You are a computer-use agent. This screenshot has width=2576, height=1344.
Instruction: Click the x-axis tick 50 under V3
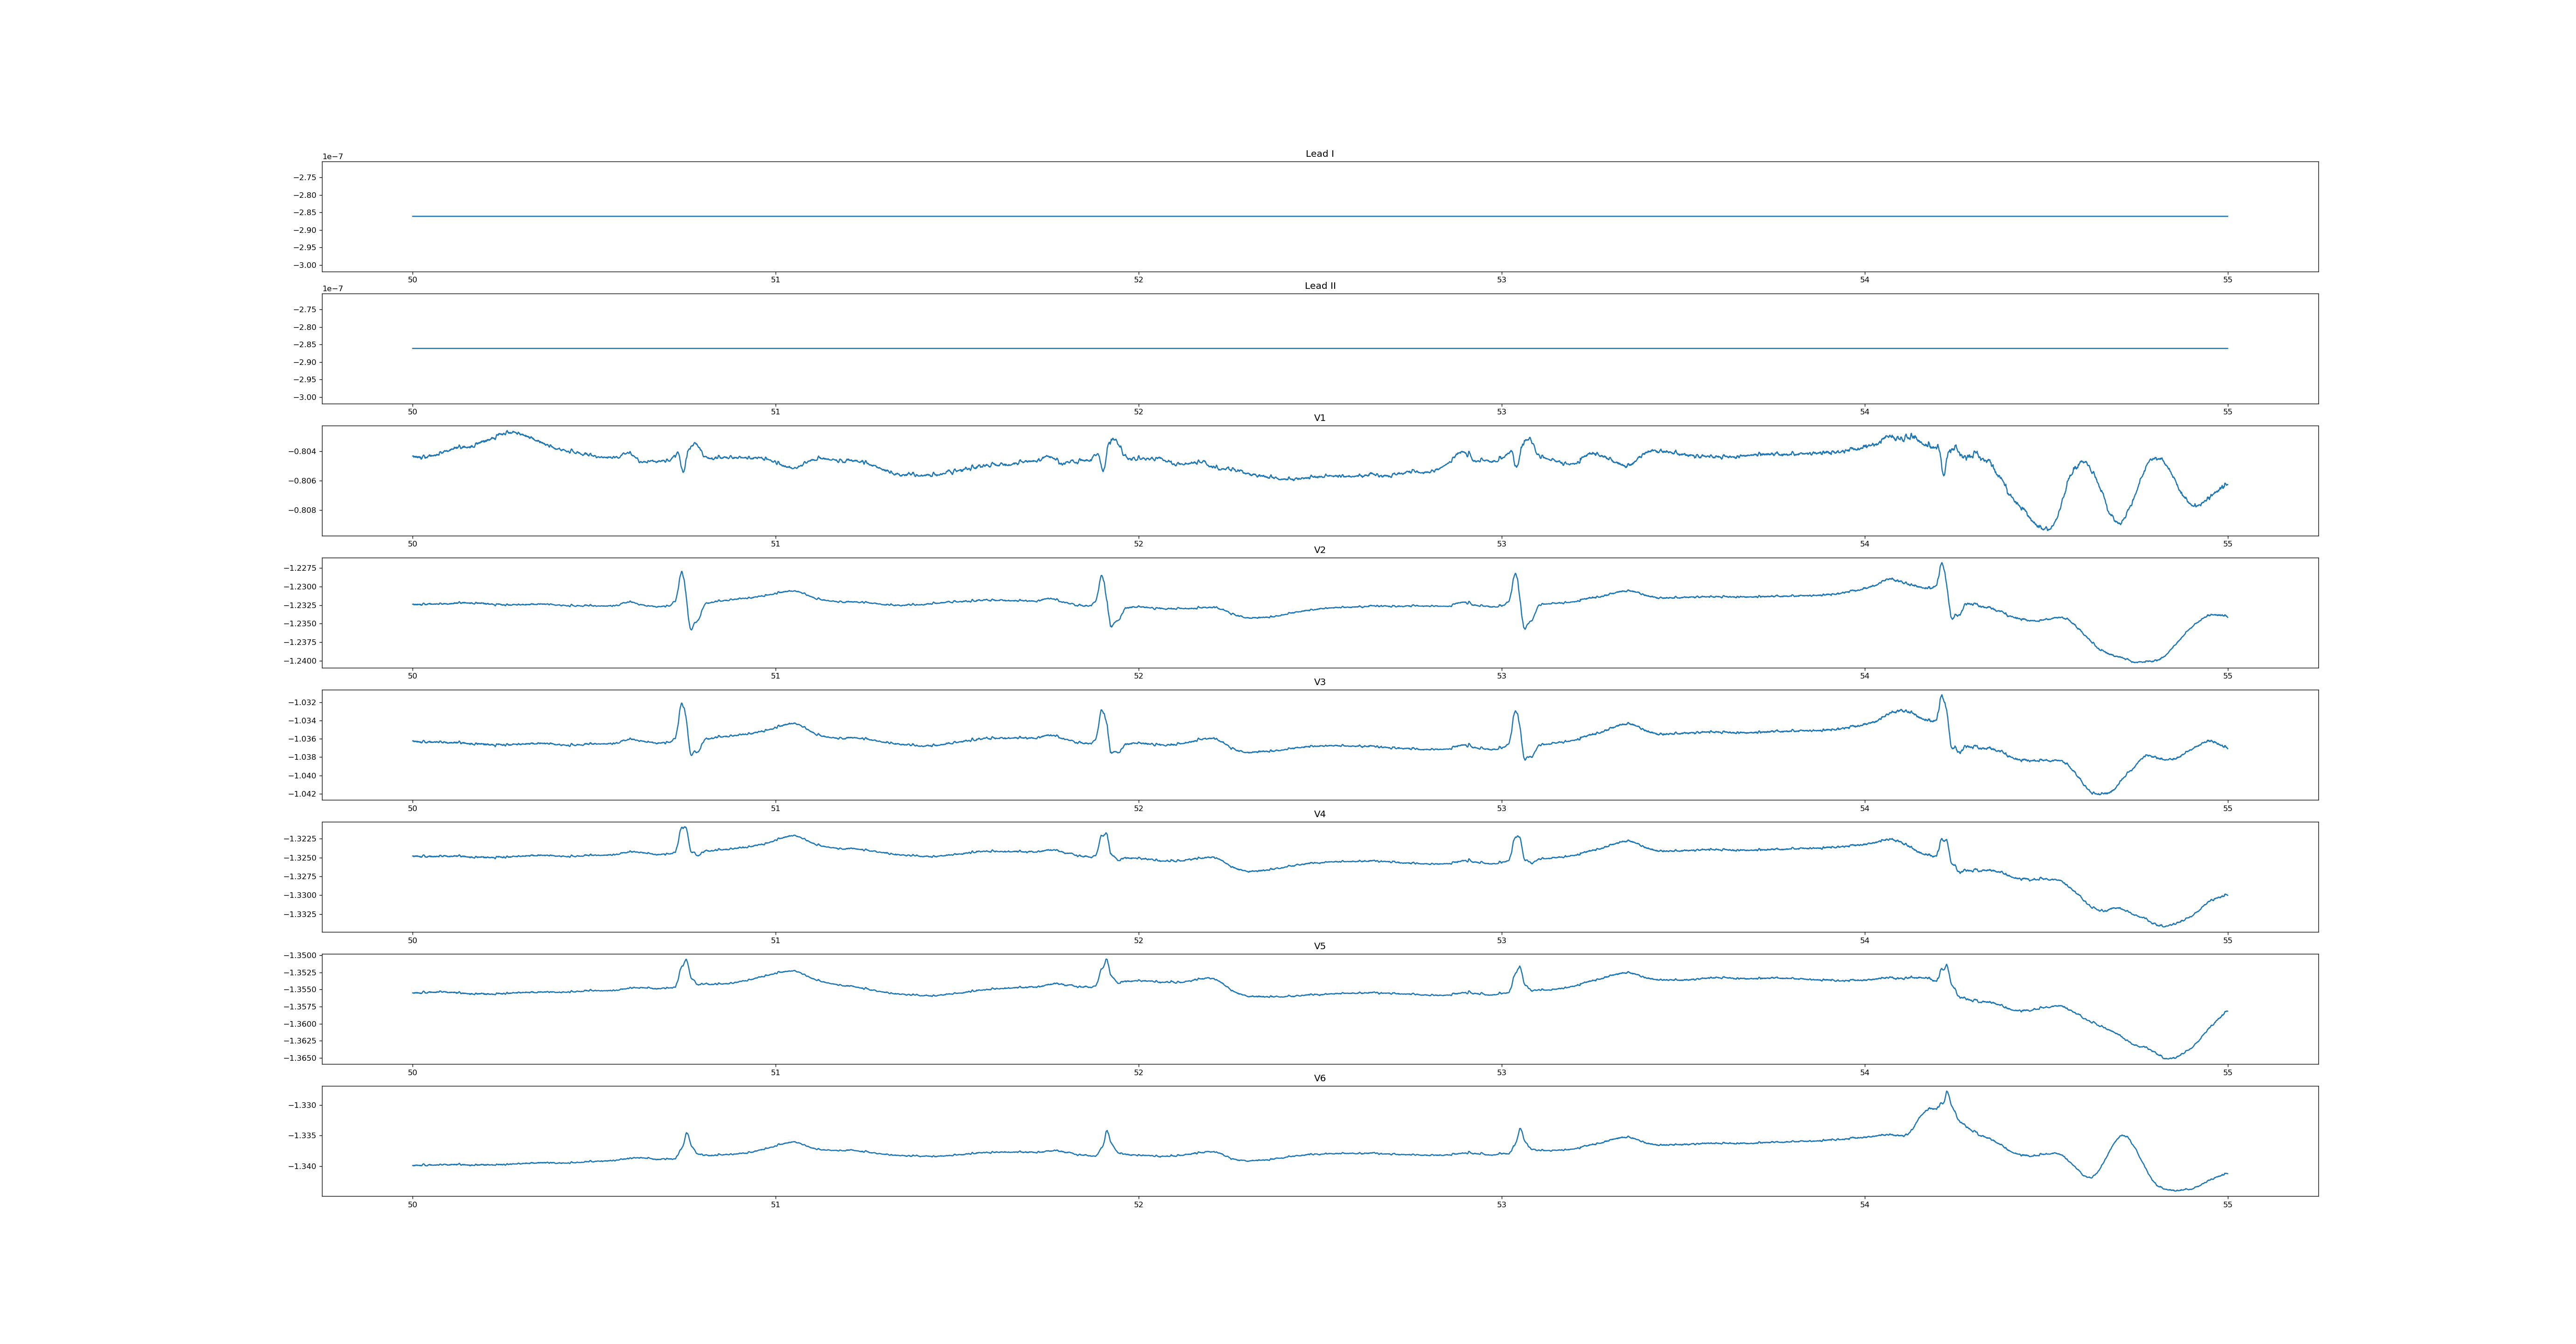click(x=412, y=808)
